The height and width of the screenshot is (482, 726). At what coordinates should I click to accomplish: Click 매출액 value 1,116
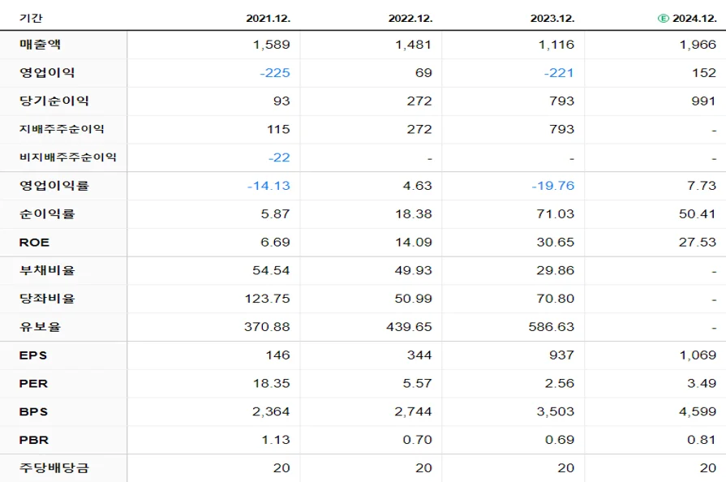tap(556, 45)
